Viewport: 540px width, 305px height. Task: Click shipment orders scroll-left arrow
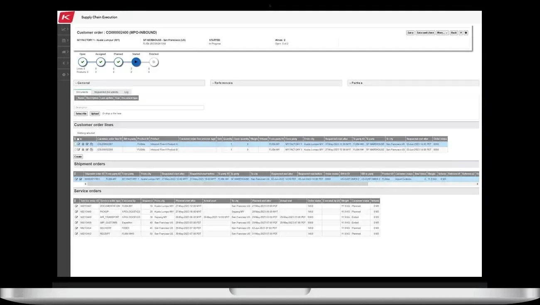pyautogui.click(x=86, y=184)
